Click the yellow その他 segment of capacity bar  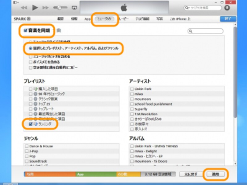[128, 174]
